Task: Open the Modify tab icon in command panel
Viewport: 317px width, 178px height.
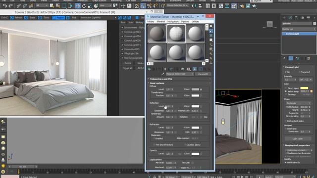Action: [290, 18]
